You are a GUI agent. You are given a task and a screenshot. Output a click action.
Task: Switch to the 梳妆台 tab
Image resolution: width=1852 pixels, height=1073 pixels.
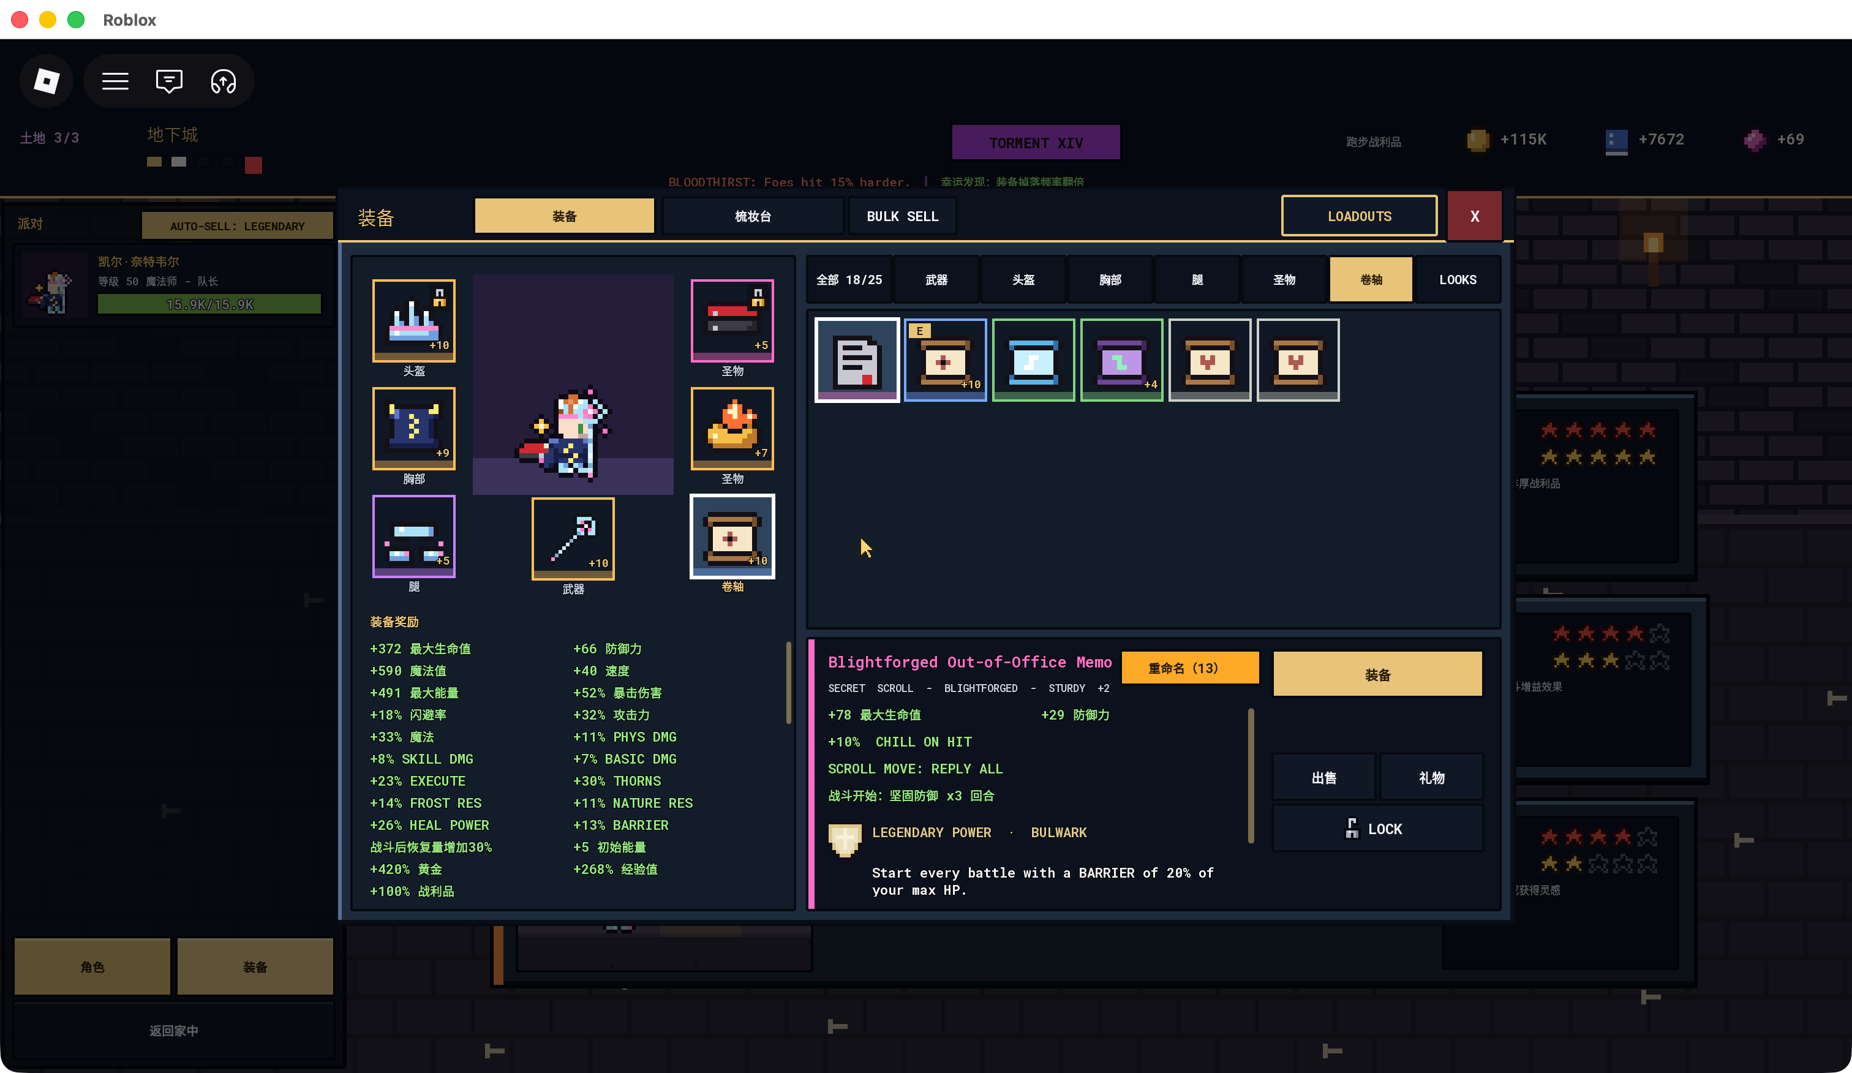tap(753, 216)
